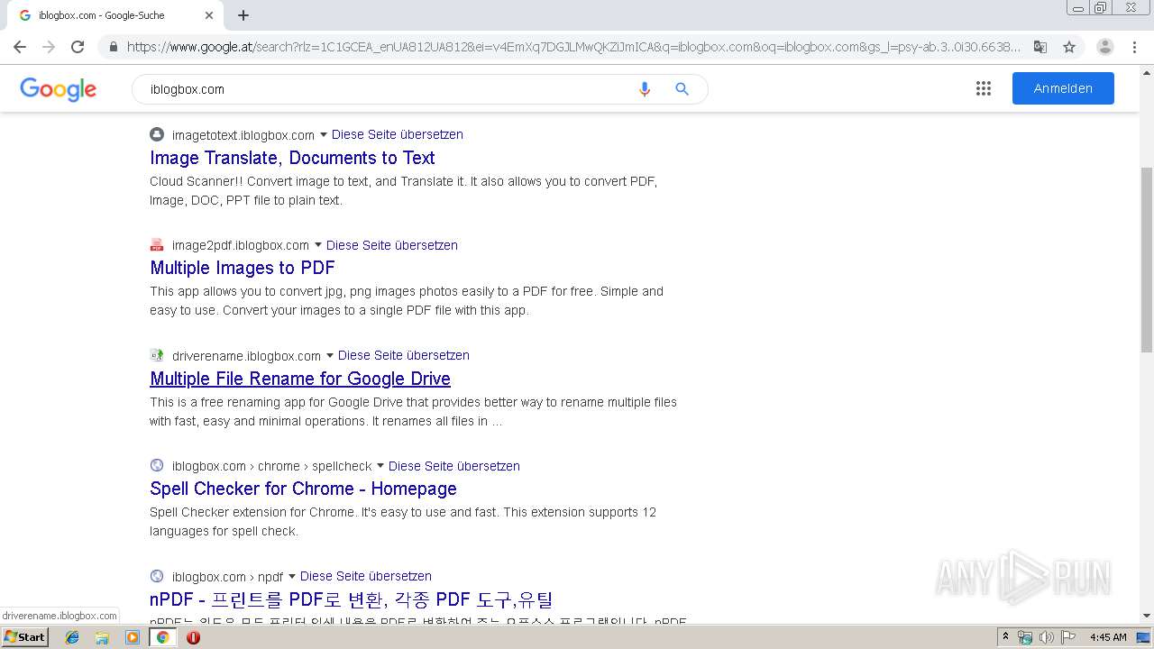This screenshot has width=1154, height=649.
Task: Launch Internet Explorer from taskbar
Action: 72,637
